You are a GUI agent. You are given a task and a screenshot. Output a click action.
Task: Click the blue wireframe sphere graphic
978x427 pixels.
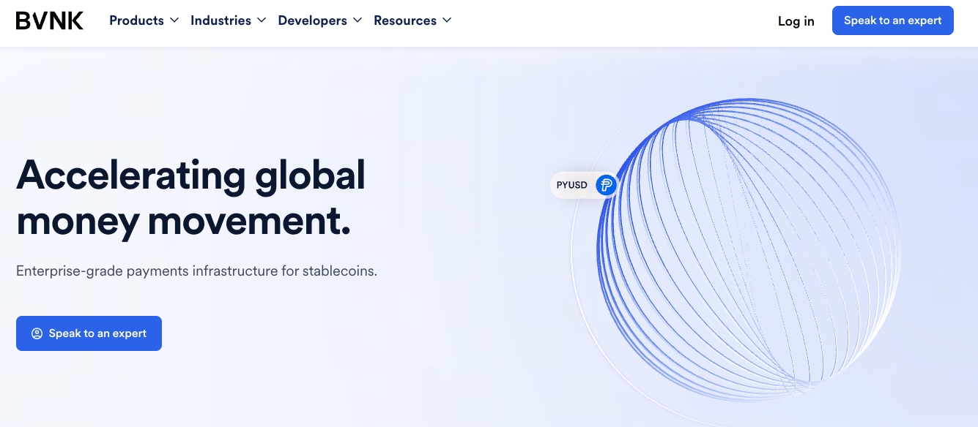click(x=747, y=249)
